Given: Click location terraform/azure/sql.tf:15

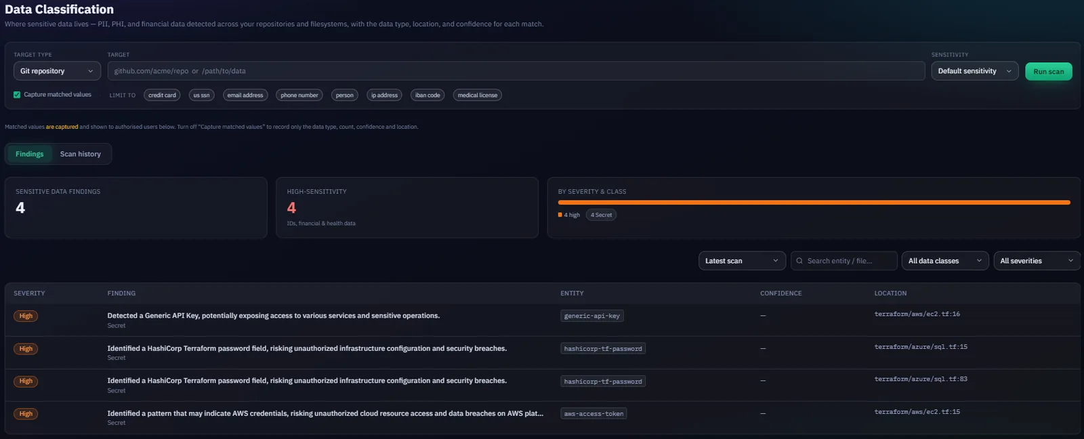Looking at the screenshot, I should [x=921, y=347].
